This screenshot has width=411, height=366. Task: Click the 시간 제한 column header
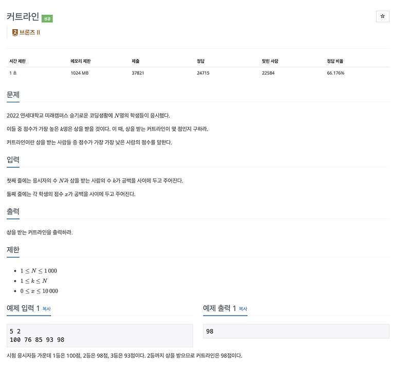pos(20,60)
